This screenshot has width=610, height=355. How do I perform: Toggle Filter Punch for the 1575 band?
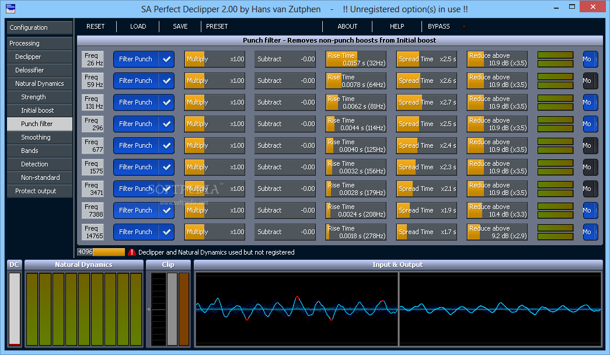[x=144, y=168]
